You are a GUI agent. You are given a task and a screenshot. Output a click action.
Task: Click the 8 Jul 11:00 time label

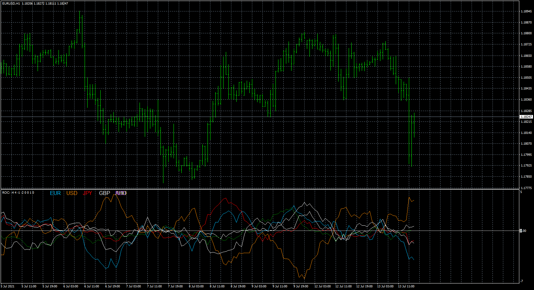(217, 286)
